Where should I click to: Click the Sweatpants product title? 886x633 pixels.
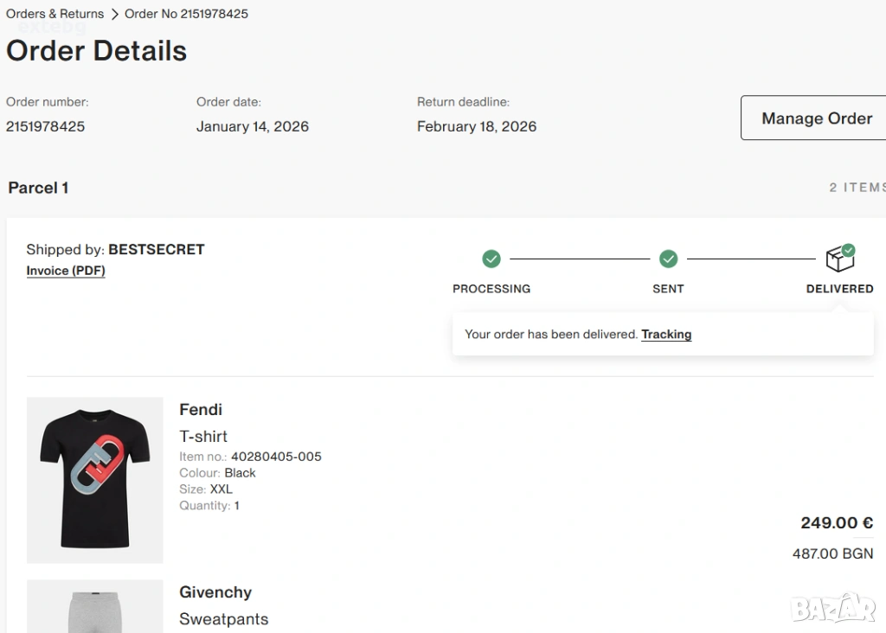(x=223, y=619)
